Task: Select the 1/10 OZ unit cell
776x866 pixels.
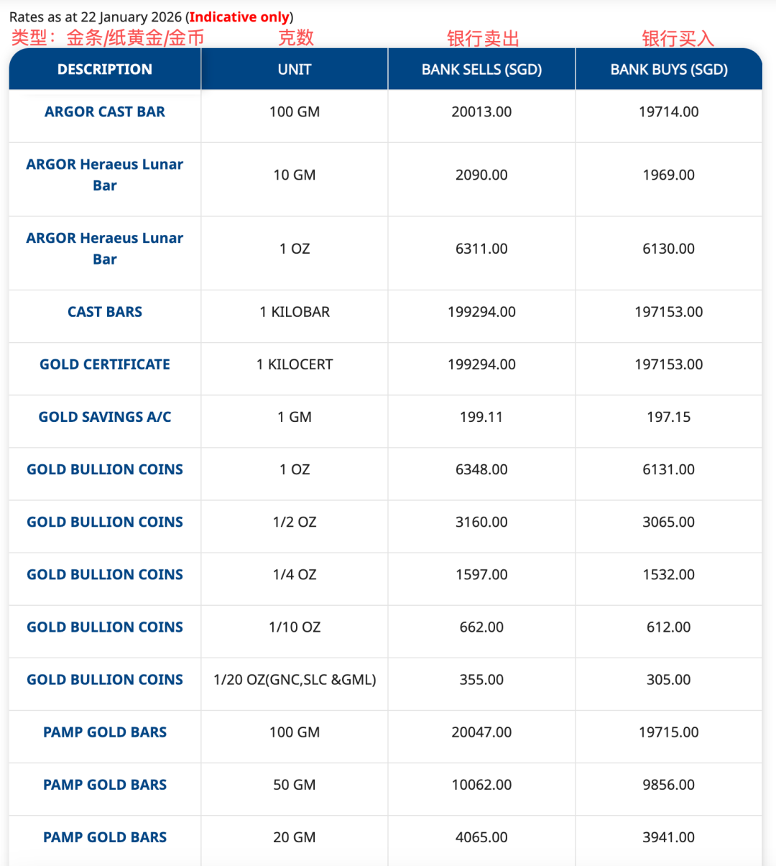Action: pyautogui.click(x=295, y=627)
